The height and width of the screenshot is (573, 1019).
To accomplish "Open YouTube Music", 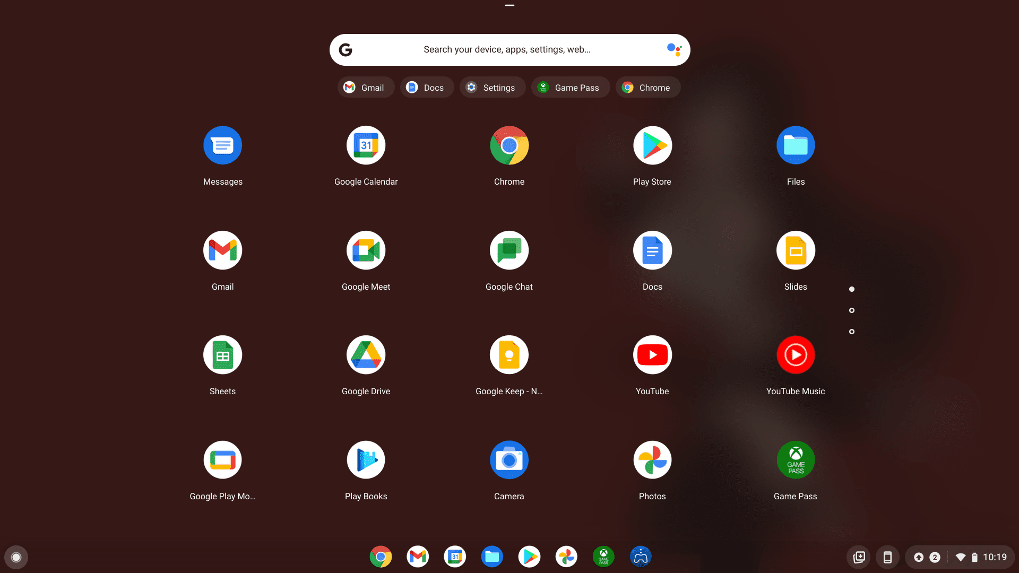I will click(x=796, y=354).
